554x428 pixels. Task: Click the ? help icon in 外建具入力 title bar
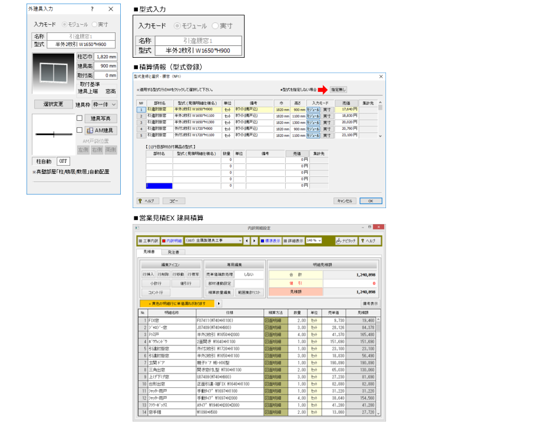tap(92, 9)
